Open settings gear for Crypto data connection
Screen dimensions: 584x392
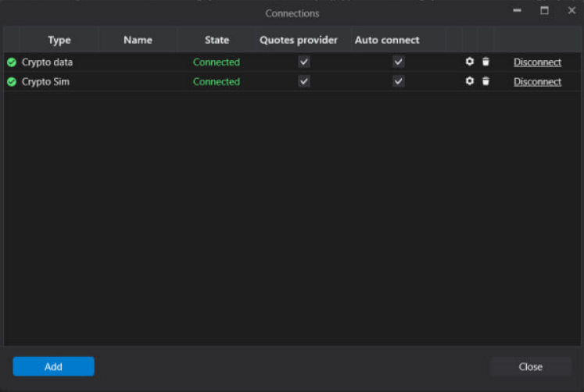coord(469,62)
